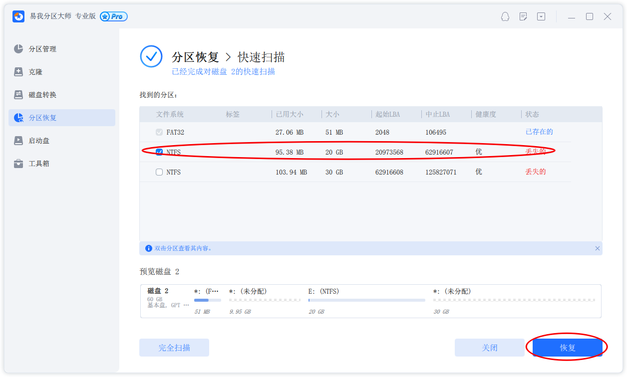
Task: Click the bootable media icon
Action: click(18, 141)
